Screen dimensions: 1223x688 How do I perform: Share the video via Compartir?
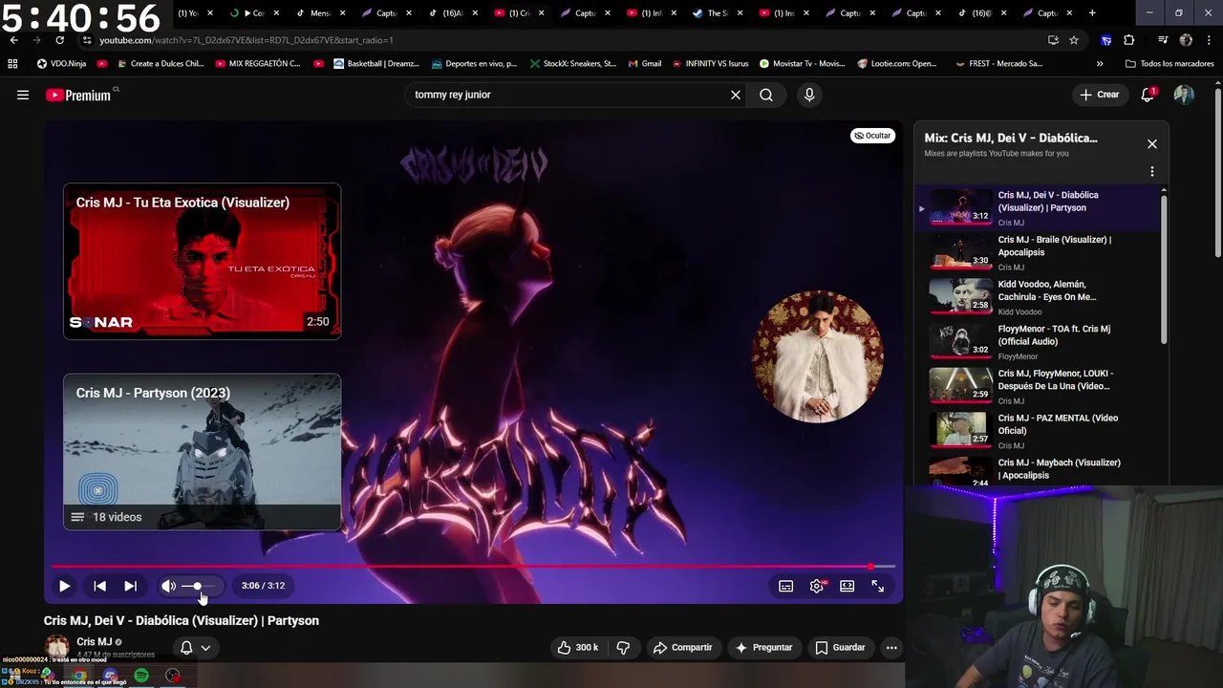click(x=682, y=647)
